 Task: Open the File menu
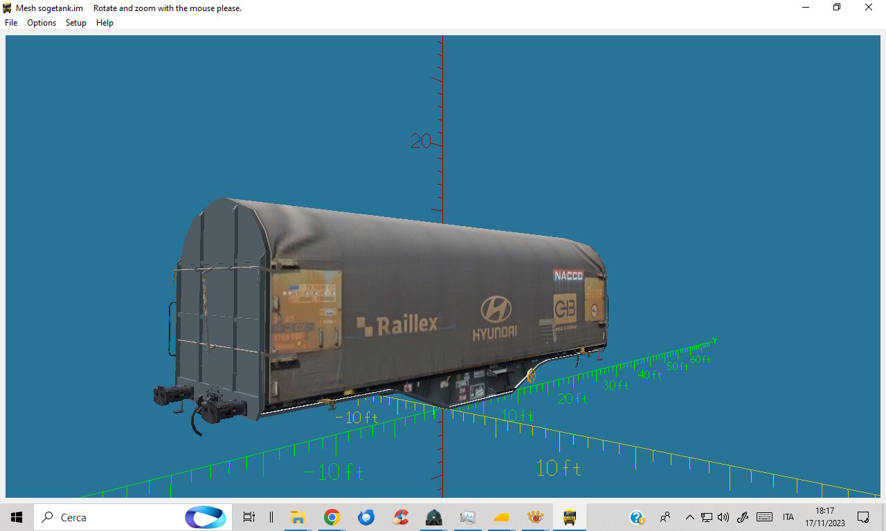point(11,23)
